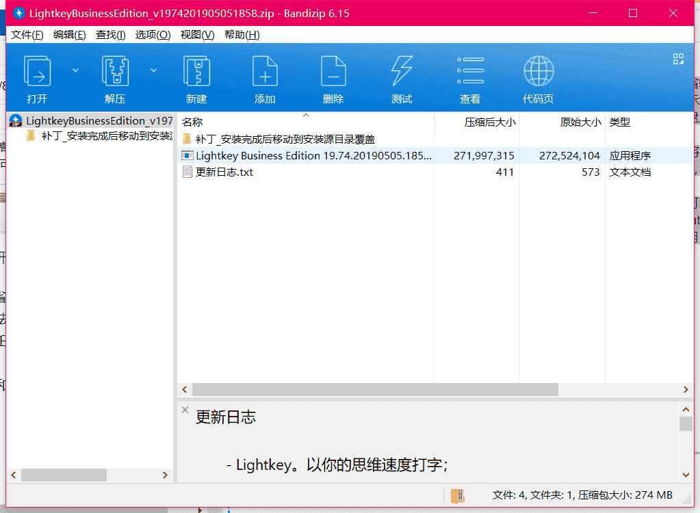This screenshot has width=700, height=513.
Task: Click 应用程序 type cell
Action: tap(630, 156)
